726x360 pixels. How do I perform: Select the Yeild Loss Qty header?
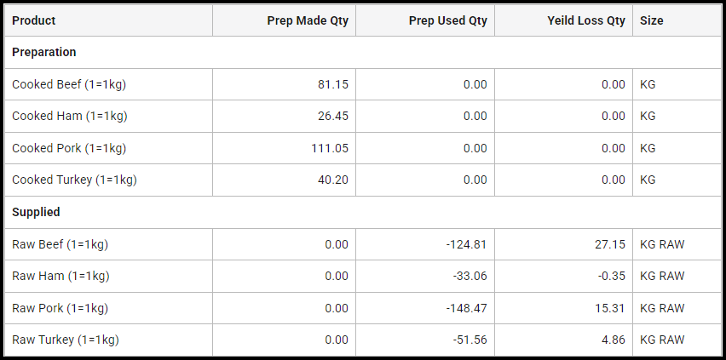pos(586,20)
